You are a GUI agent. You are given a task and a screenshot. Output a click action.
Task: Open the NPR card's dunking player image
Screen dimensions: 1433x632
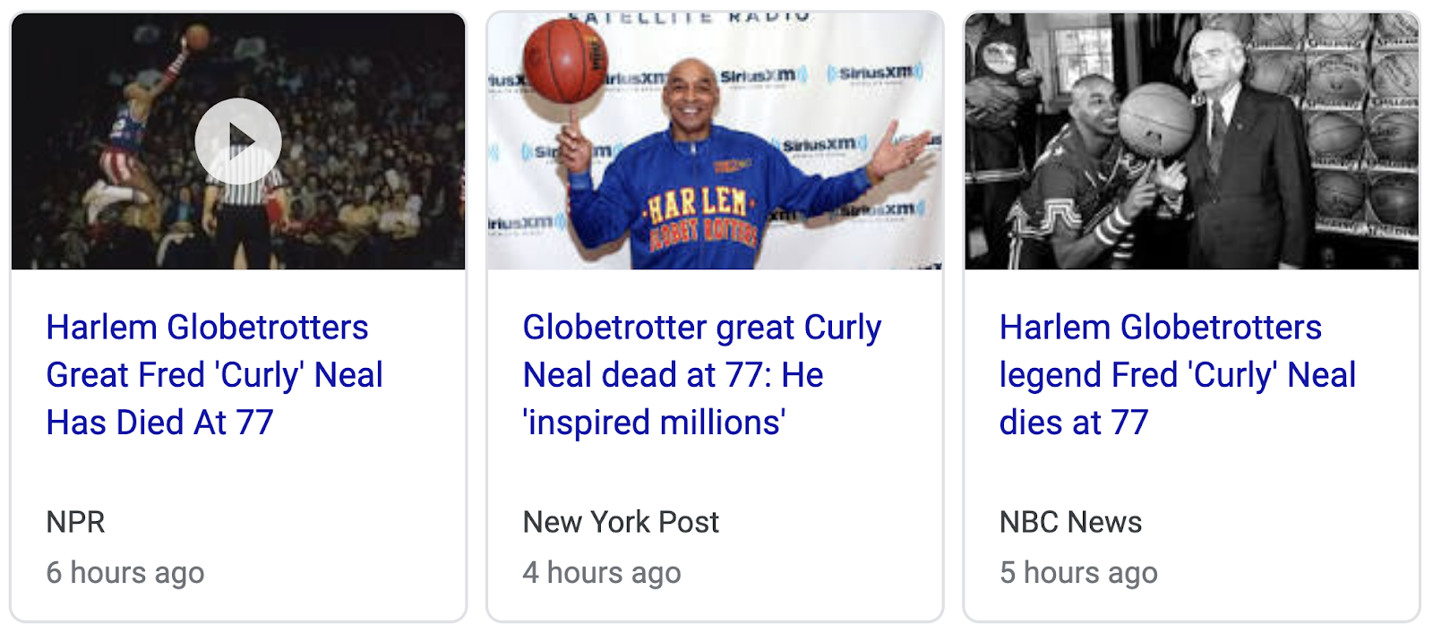tap(238, 141)
